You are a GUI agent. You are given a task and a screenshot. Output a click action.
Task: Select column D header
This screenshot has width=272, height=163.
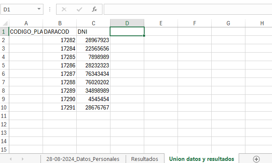(127, 23)
